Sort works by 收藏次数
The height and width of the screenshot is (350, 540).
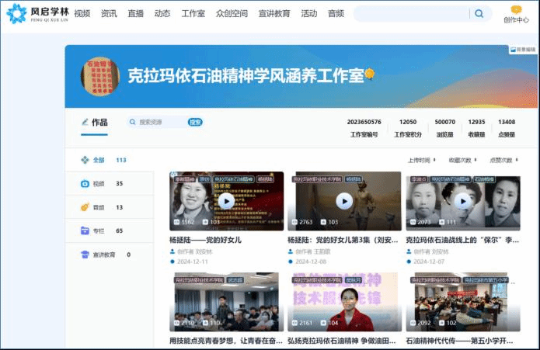tap(462, 160)
